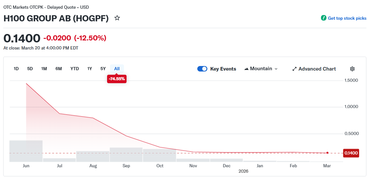This screenshot has height=177, width=367.
Task: Star HOGPF to add to watchlist
Action: 117,18
